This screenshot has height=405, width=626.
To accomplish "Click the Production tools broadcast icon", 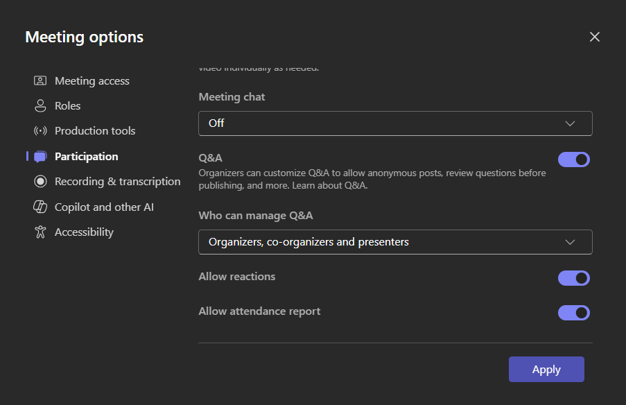I will coord(40,130).
